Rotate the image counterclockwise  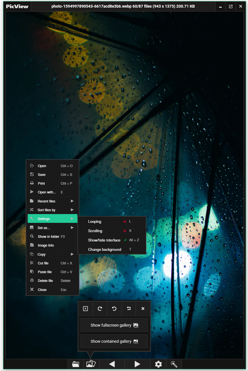[114, 309]
